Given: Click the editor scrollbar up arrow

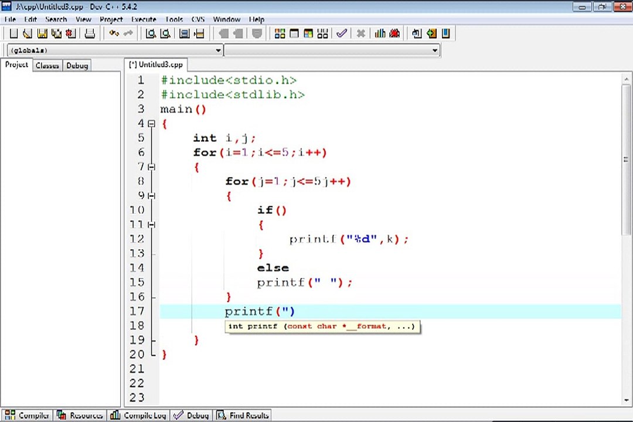Looking at the screenshot, I should (x=626, y=80).
